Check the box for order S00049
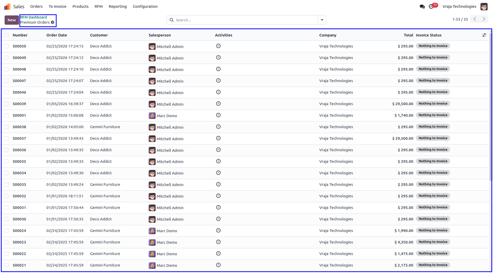 [6, 58]
